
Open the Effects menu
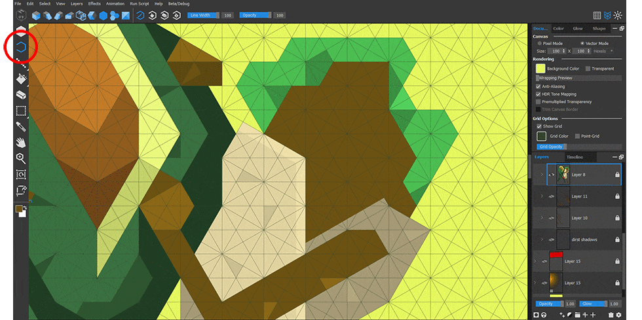93,4
